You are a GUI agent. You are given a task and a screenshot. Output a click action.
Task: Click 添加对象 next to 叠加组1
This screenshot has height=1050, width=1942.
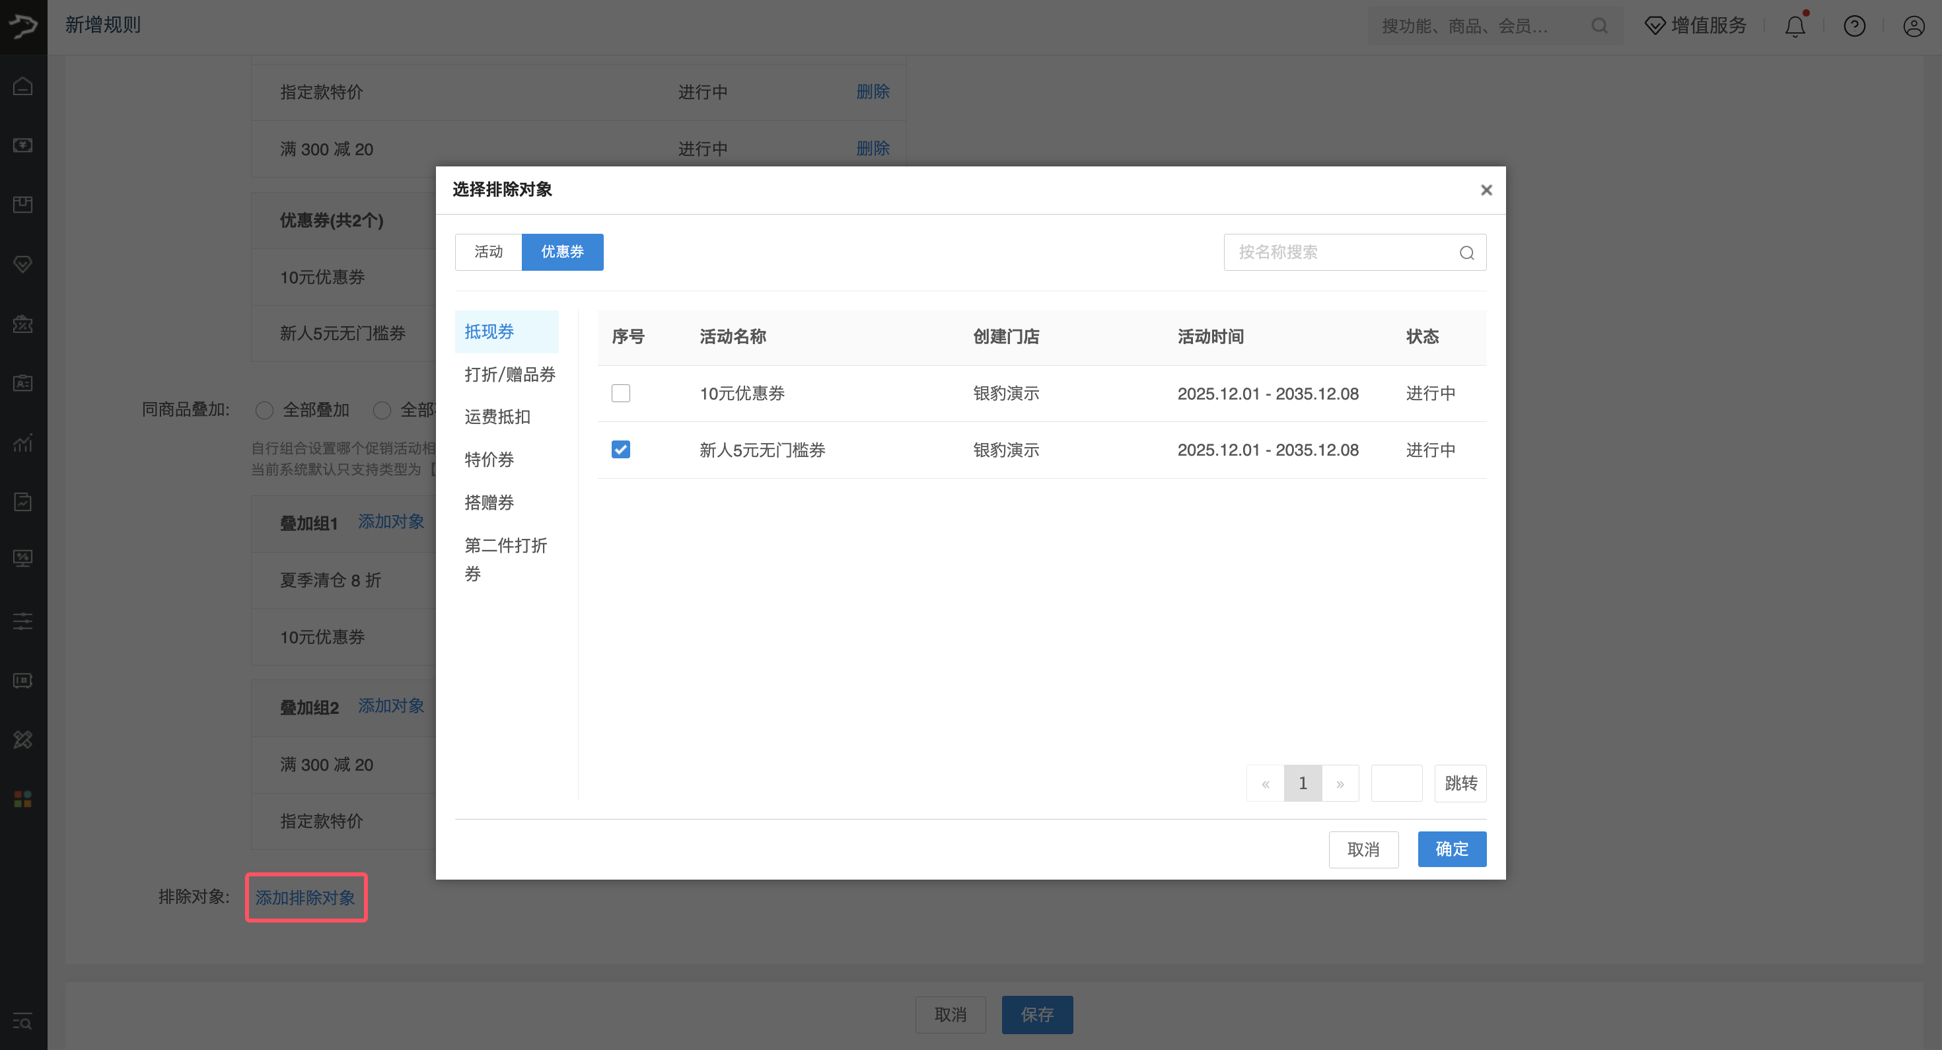point(390,522)
